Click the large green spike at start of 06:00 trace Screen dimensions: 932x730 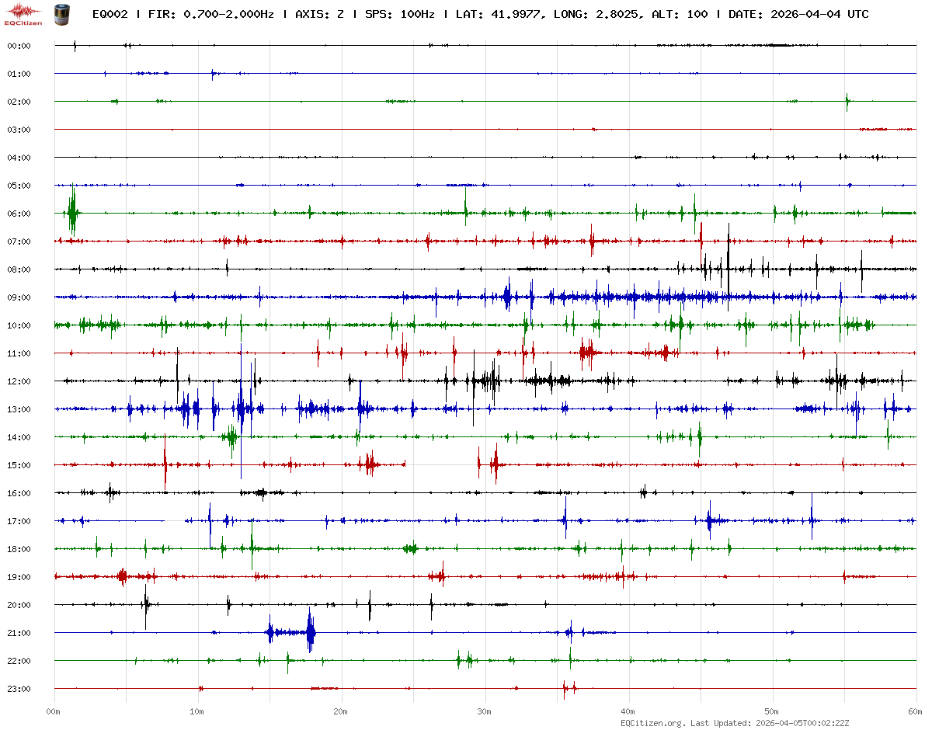(72, 212)
